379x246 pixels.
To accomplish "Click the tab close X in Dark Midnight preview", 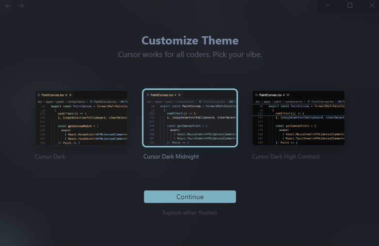I will 180,95.
